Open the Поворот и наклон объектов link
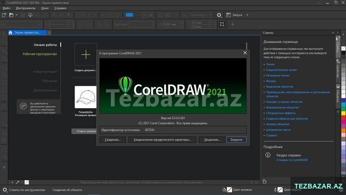The image size is (346, 195). click(x=284, y=102)
